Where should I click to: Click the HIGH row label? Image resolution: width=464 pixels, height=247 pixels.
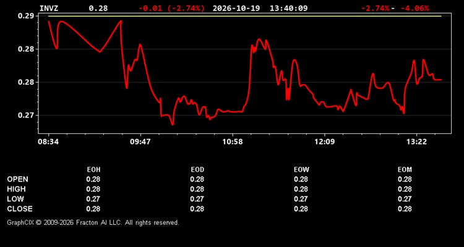pos(16,189)
